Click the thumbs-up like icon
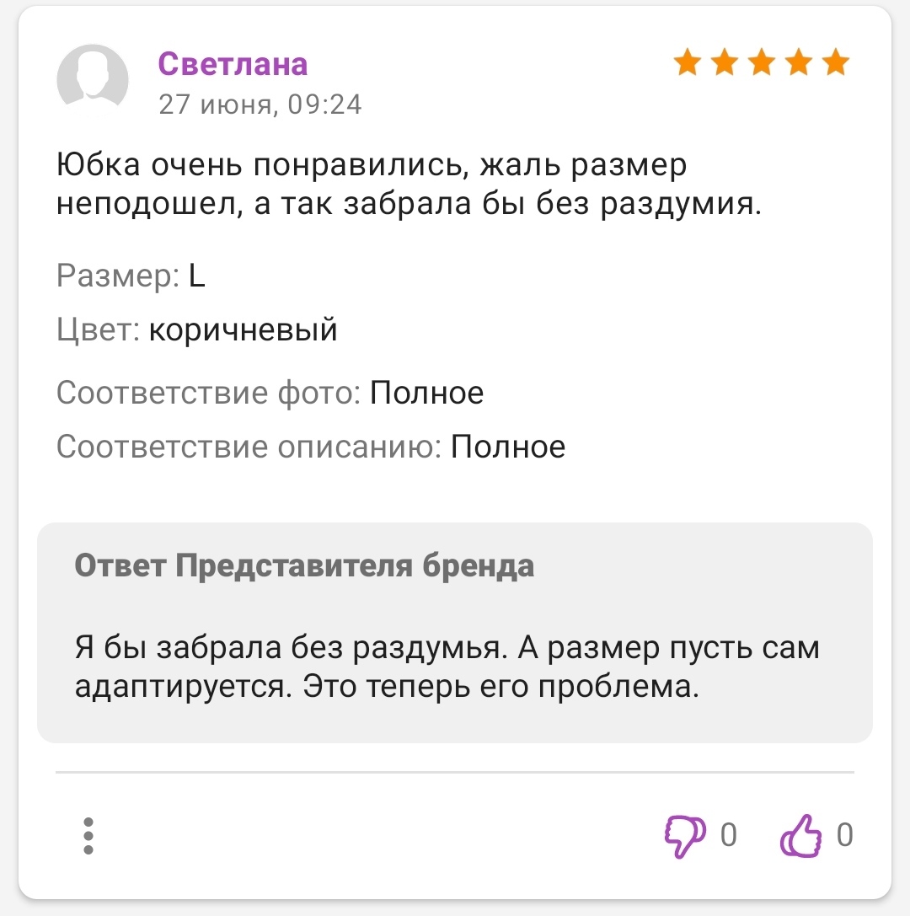 tap(801, 836)
